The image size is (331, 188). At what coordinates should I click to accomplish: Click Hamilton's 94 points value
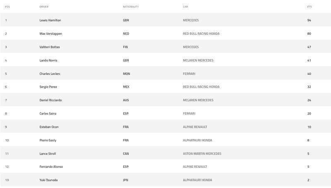(x=309, y=20)
